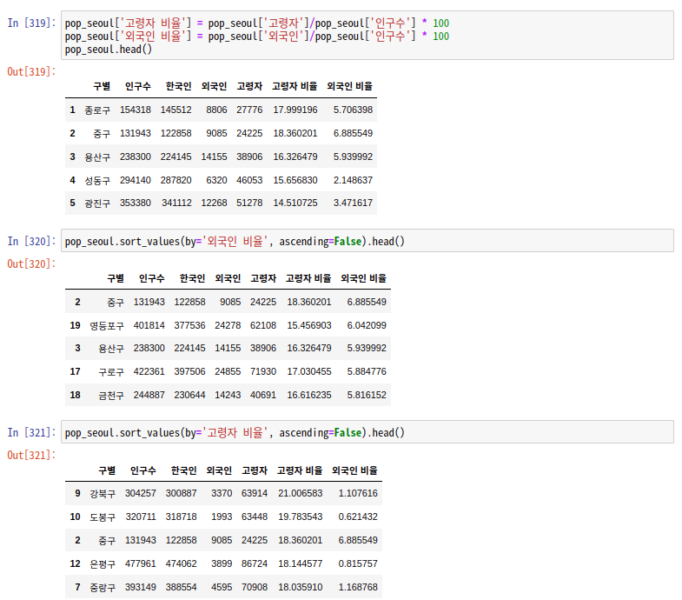Select the 강북구 district cell
682x600 pixels.
click(103, 494)
